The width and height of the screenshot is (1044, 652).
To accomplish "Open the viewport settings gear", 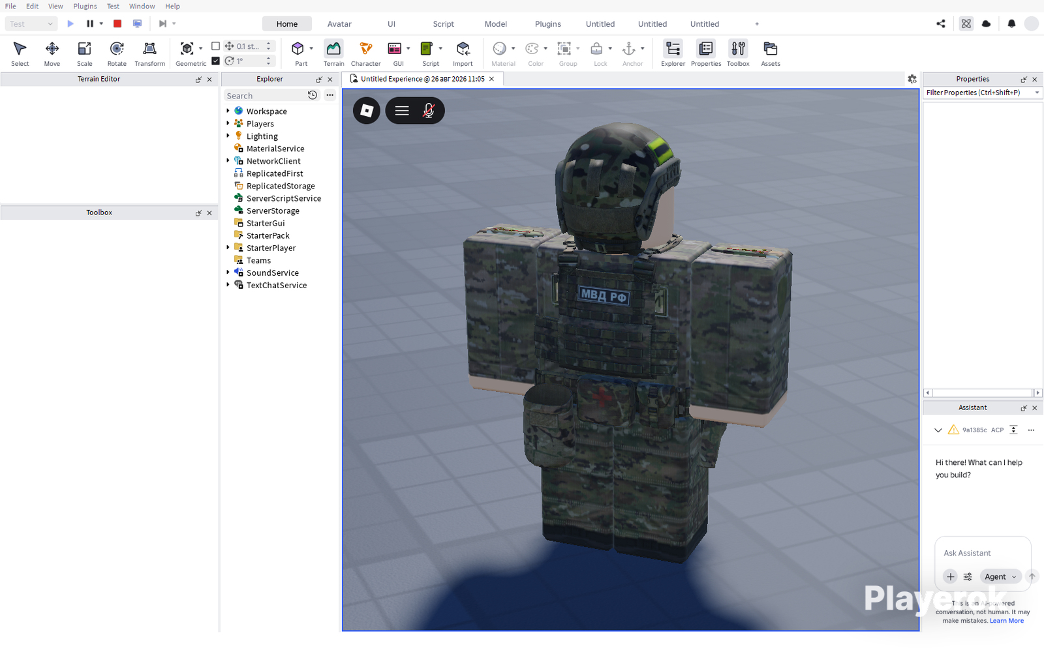I will click(x=912, y=79).
